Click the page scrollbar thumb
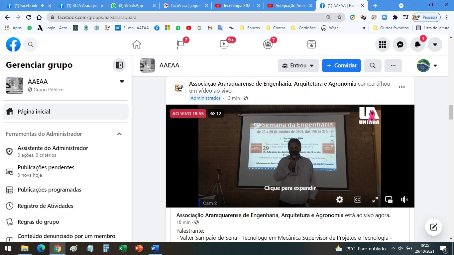Viewport: 454px width, 255px height. (x=451, y=112)
